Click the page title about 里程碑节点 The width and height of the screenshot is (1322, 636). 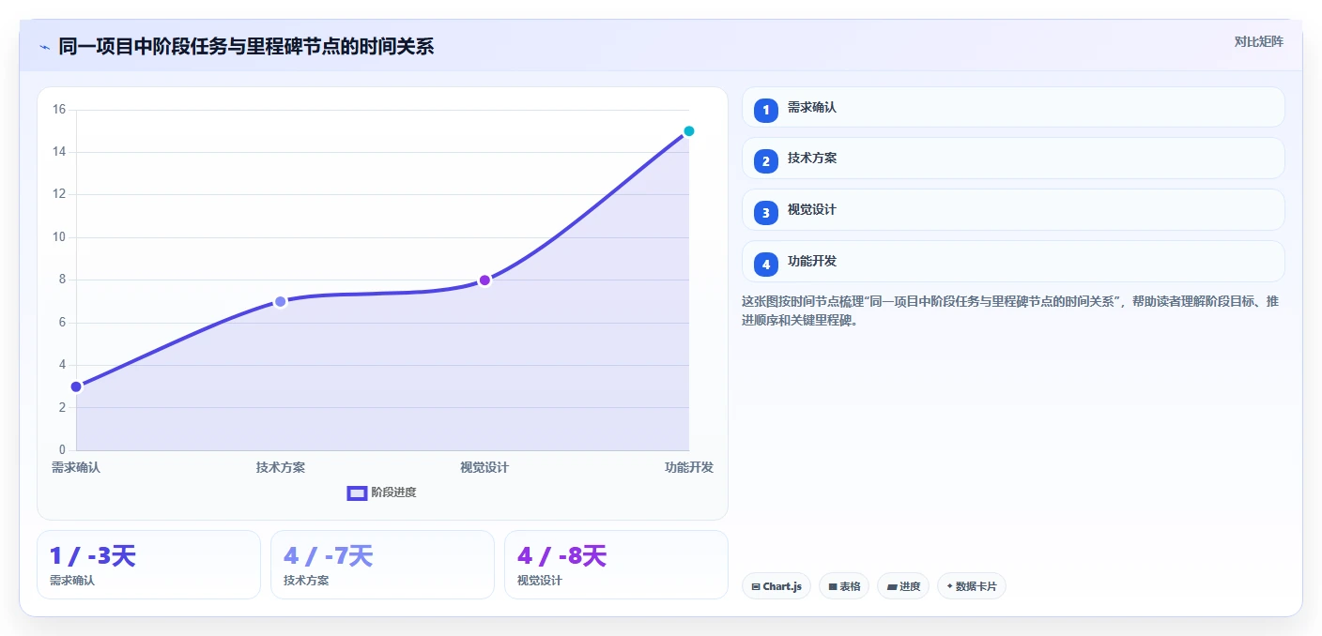click(246, 47)
